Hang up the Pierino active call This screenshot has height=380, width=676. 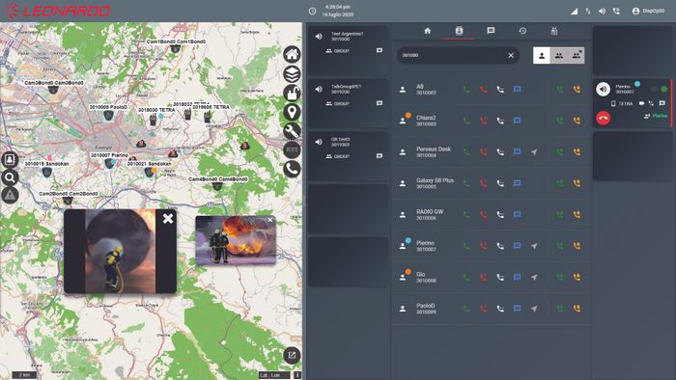[604, 118]
